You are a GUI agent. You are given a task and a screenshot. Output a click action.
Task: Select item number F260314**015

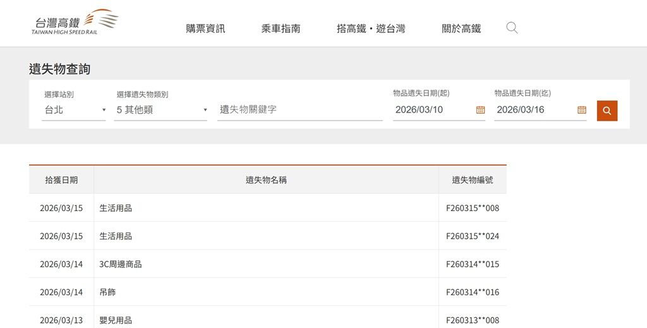coord(473,264)
